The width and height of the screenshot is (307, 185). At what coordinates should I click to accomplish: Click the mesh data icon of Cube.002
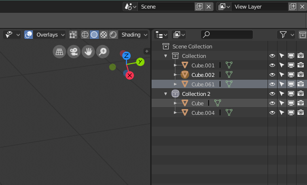pyautogui.click(x=229, y=74)
